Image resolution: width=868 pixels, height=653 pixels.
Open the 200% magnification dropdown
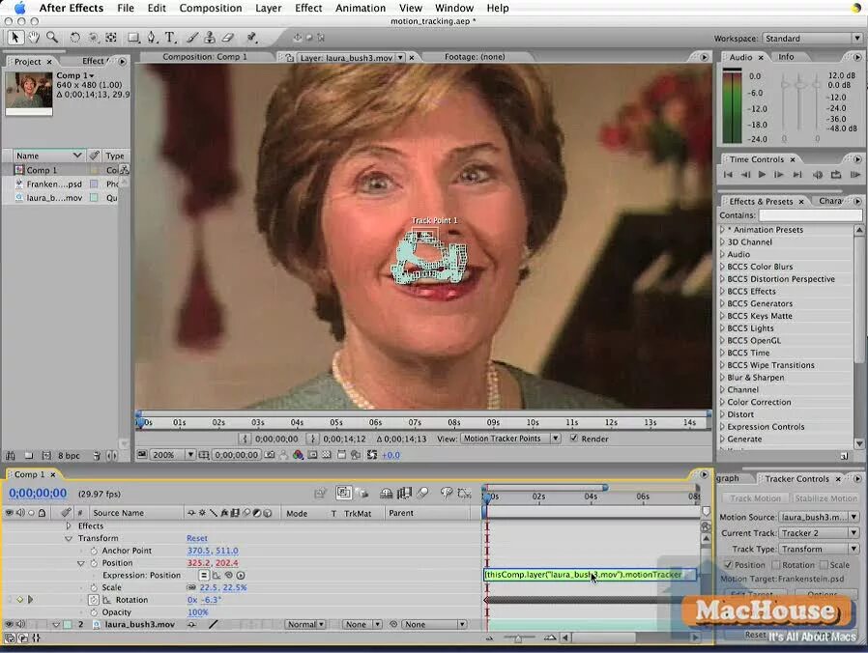pos(173,455)
